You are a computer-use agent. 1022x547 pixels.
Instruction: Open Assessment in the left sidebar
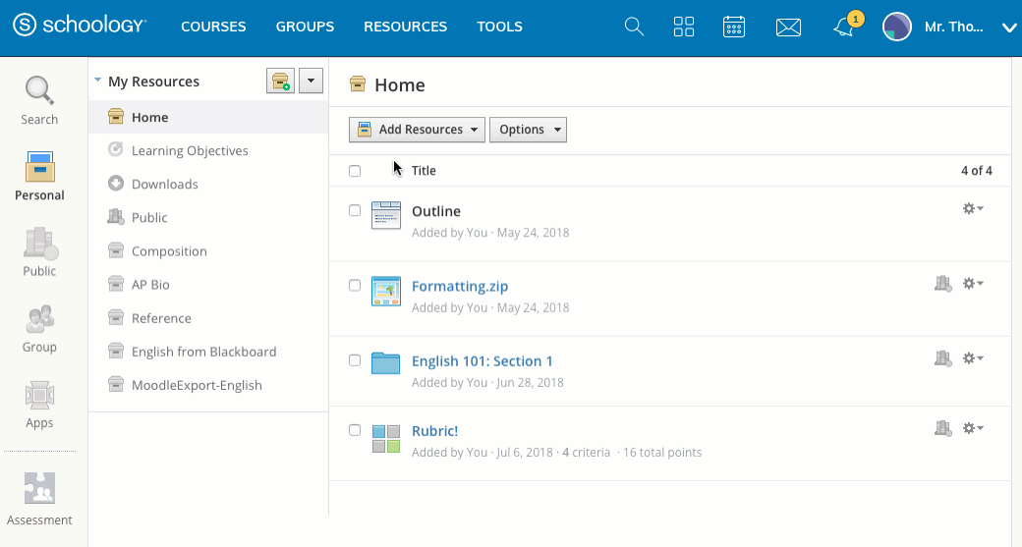click(x=39, y=499)
